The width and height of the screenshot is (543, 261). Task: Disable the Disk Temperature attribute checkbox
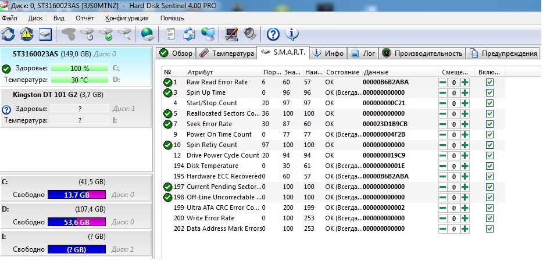click(x=490, y=166)
